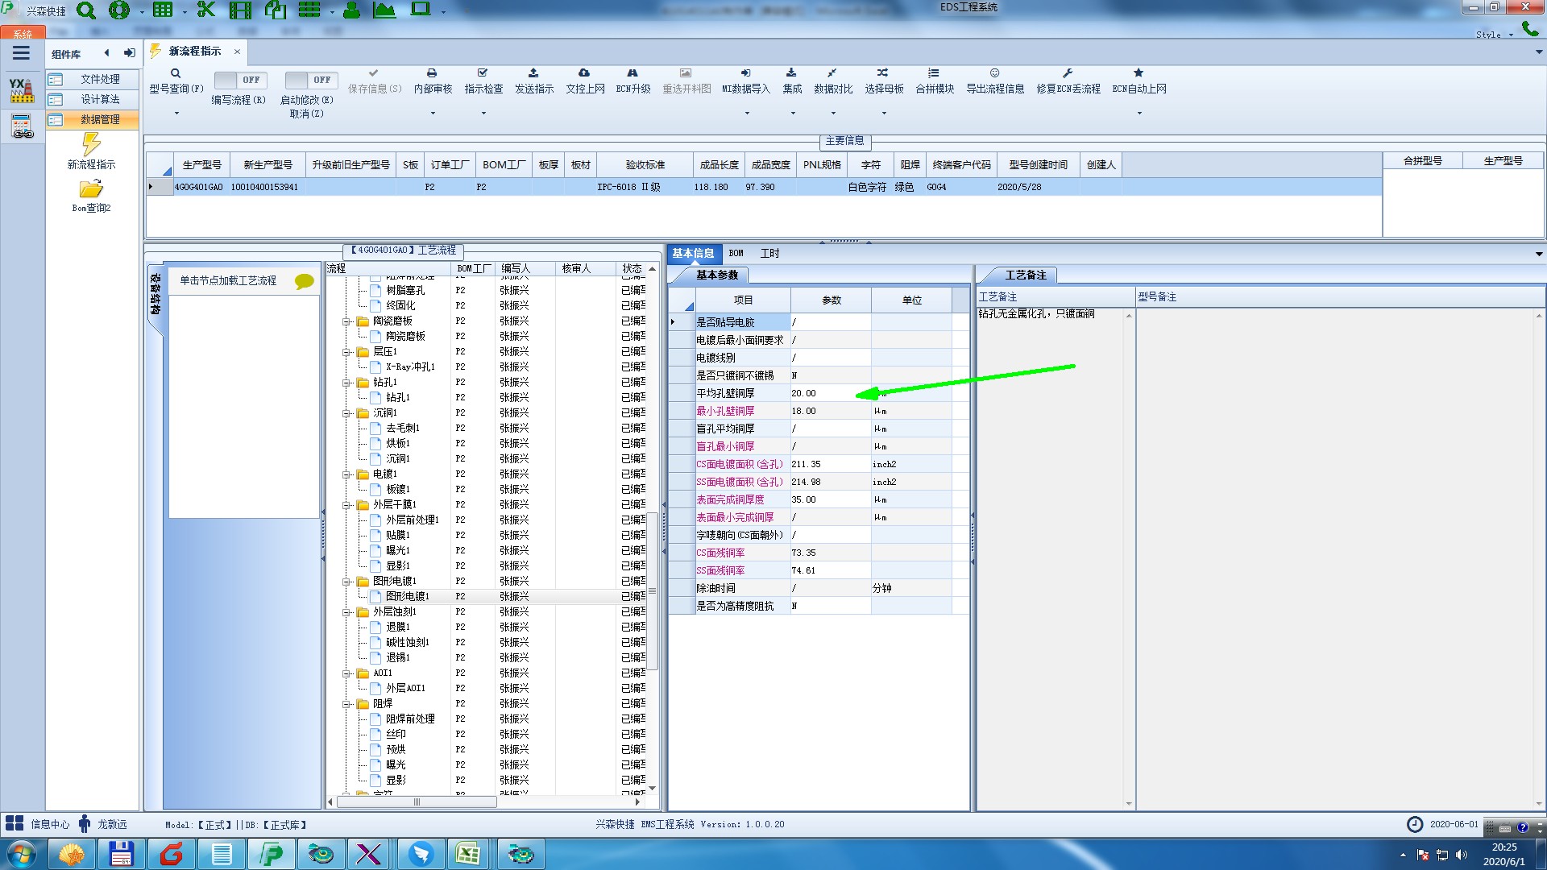Switch to the BOM tab
The height and width of the screenshot is (870, 1547).
(736, 253)
